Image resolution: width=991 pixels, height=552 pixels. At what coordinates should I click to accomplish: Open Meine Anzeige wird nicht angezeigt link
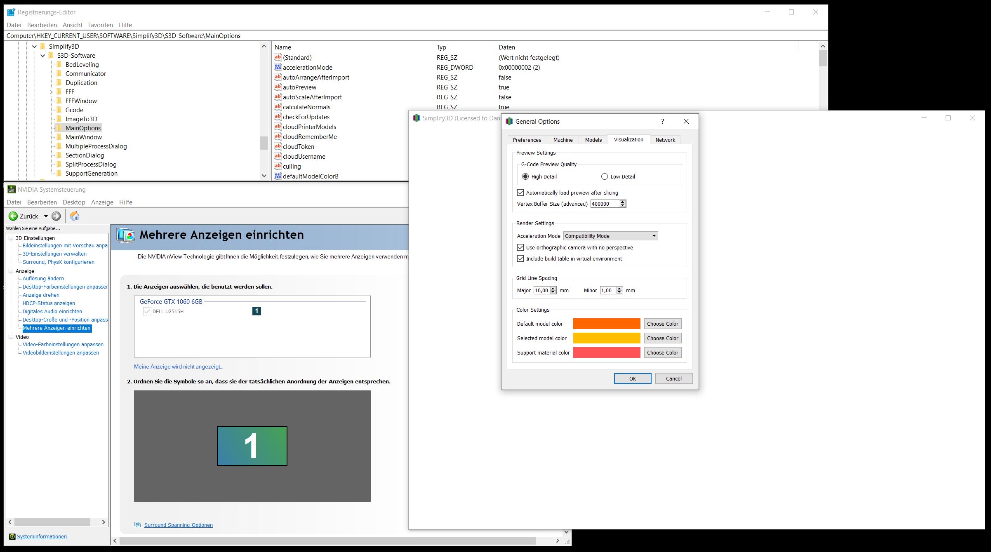tap(179, 366)
